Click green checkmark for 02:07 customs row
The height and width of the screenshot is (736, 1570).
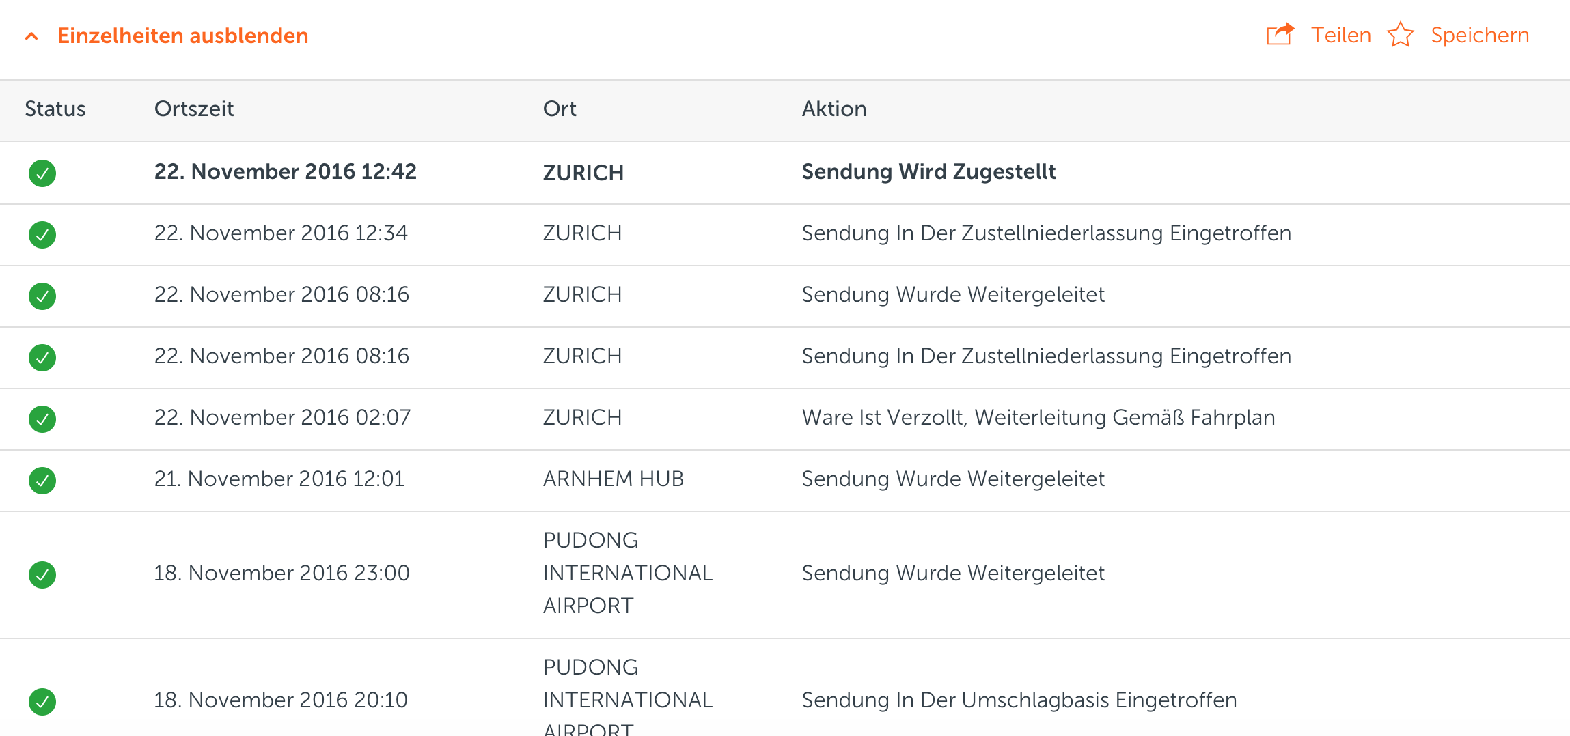pyautogui.click(x=42, y=419)
